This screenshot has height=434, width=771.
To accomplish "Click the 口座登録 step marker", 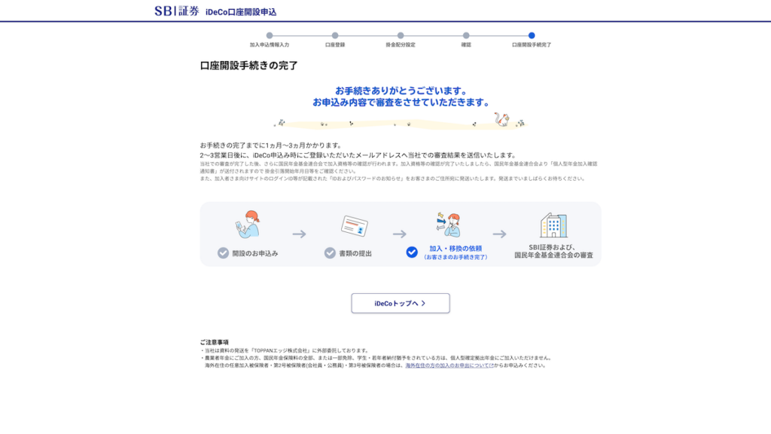I will (x=335, y=35).
